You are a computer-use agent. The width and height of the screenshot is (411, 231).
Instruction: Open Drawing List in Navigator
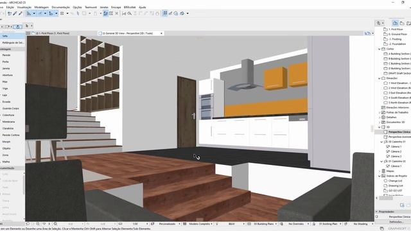coord(393,185)
